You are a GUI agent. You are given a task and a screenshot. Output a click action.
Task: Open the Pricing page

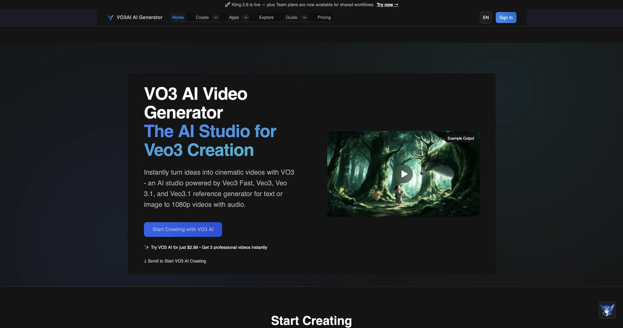click(324, 18)
